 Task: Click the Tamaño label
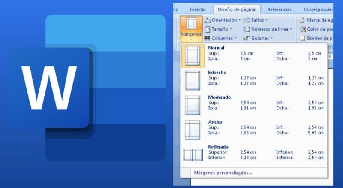(220, 29)
